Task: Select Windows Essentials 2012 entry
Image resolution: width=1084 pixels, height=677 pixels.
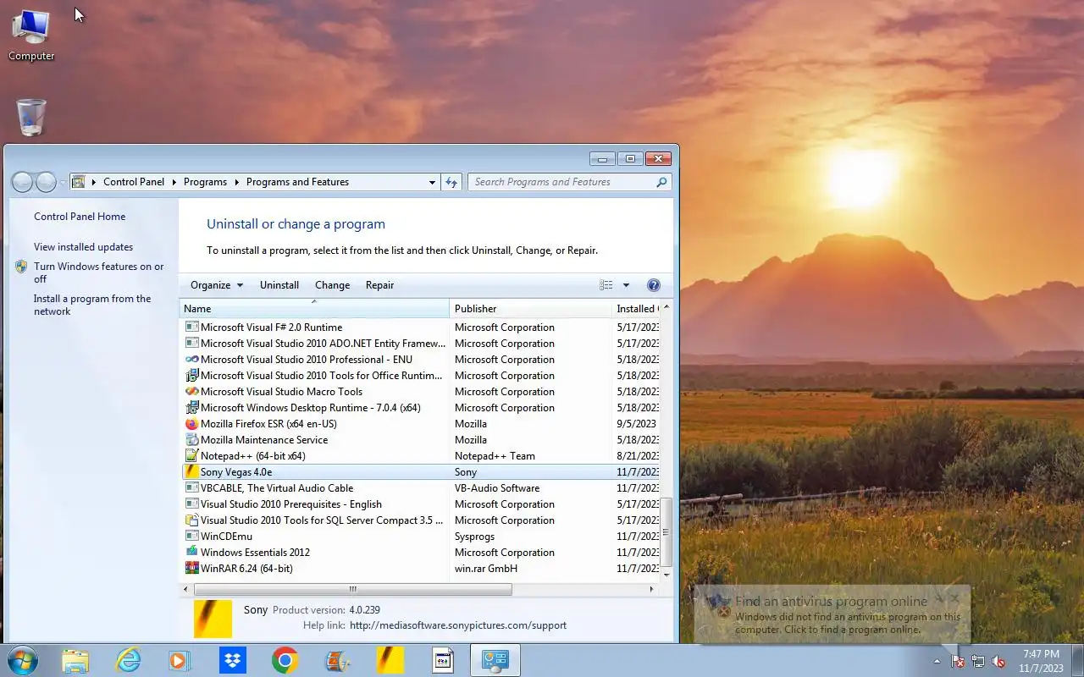Action: [421, 553]
